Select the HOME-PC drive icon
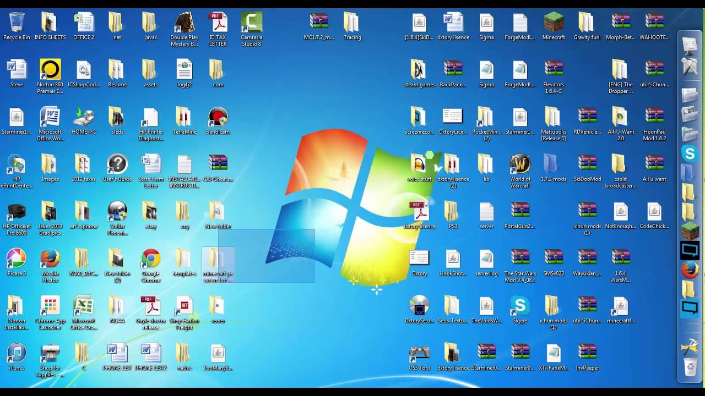 point(84,121)
